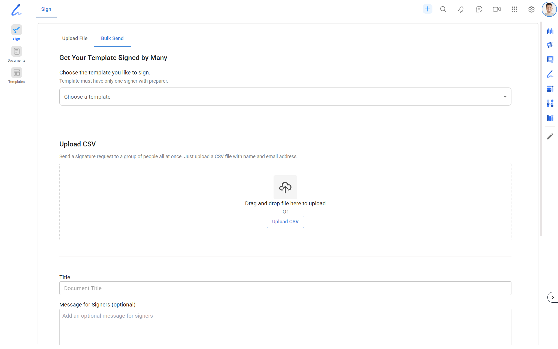Image resolution: width=558 pixels, height=349 pixels.
Task: Open the user profile avatar menu
Action: [x=549, y=9]
